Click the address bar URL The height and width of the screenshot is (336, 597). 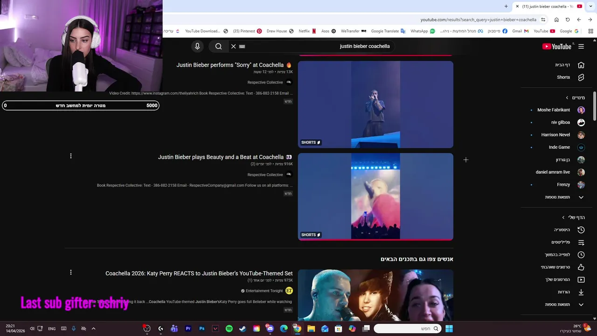tap(478, 20)
